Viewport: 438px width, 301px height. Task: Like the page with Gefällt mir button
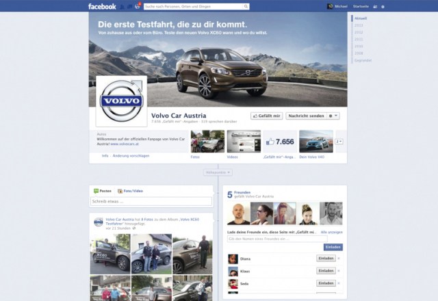pyautogui.click(x=267, y=116)
